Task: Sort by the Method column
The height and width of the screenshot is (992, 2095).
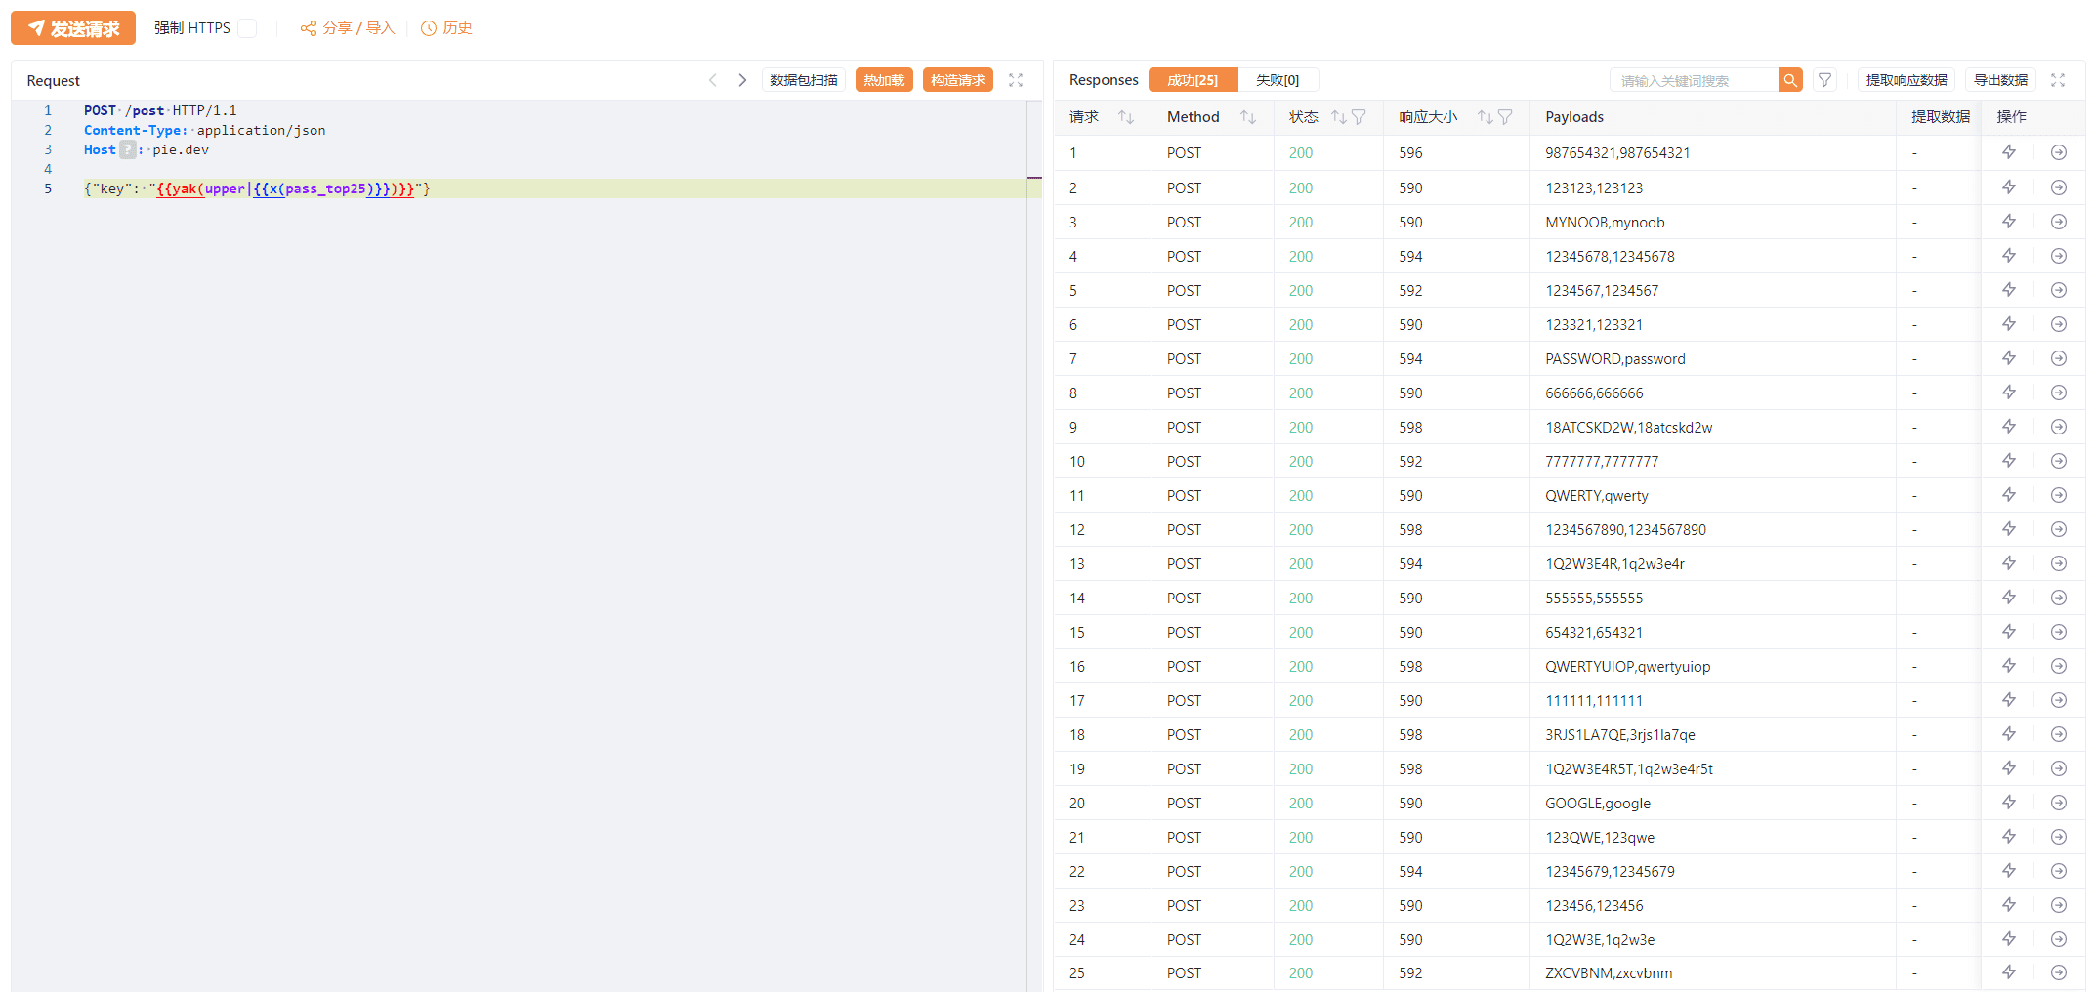Action: (x=1247, y=117)
